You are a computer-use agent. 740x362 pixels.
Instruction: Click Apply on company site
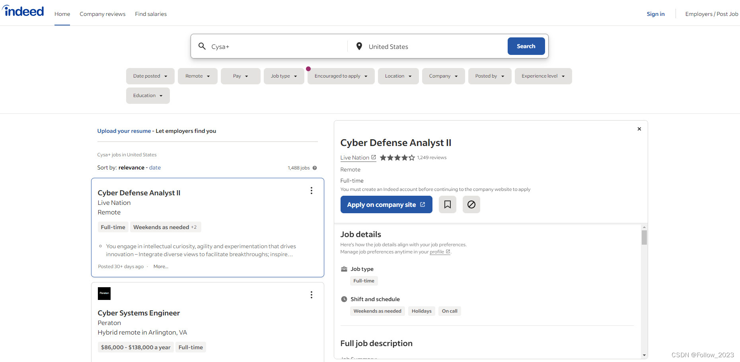point(386,204)
